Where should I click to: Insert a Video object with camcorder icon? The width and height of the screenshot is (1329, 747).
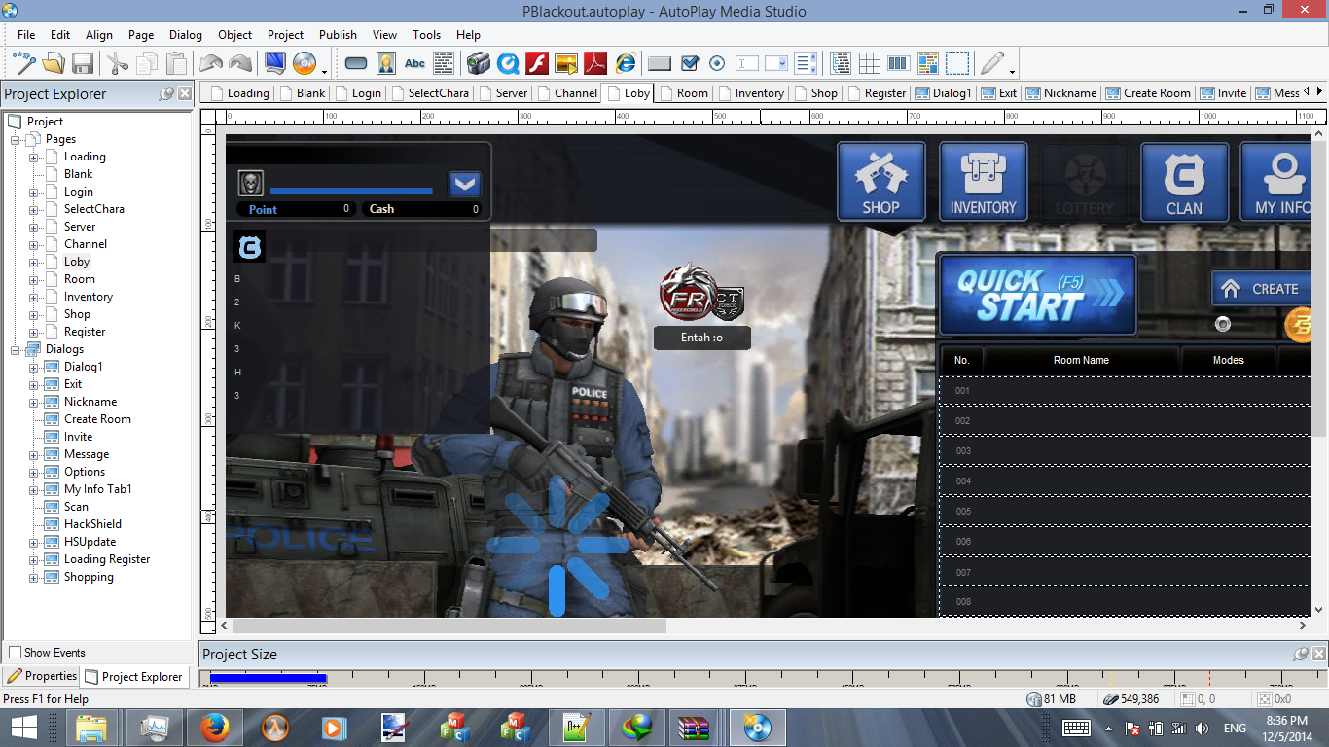[x=478, y=64]
